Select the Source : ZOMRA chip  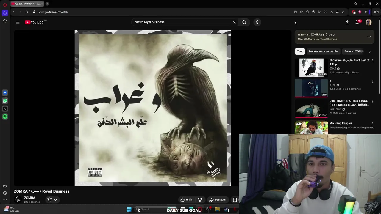[354, 51]
